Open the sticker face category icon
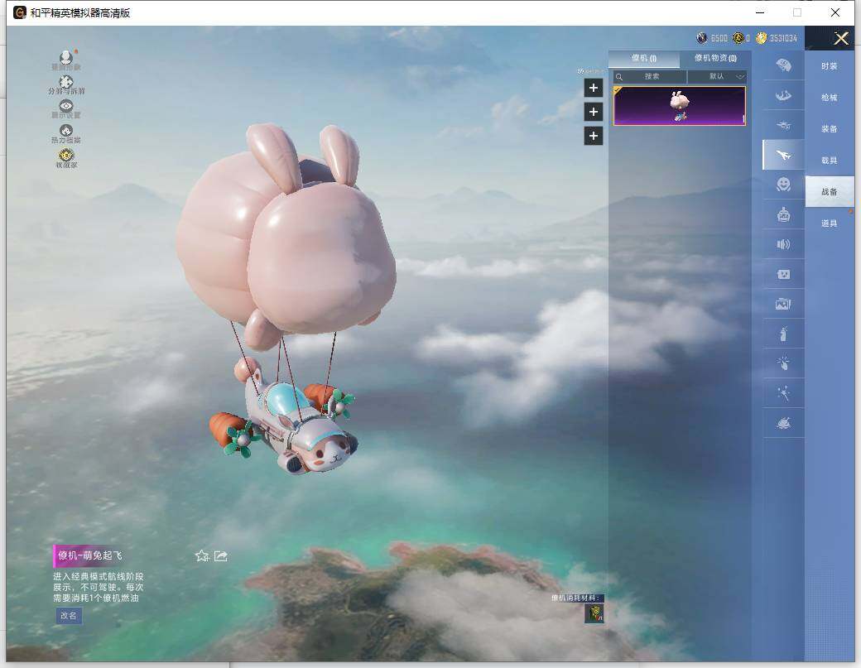The height and width of the screenshot is (668, 861). [x=783, y=274]
